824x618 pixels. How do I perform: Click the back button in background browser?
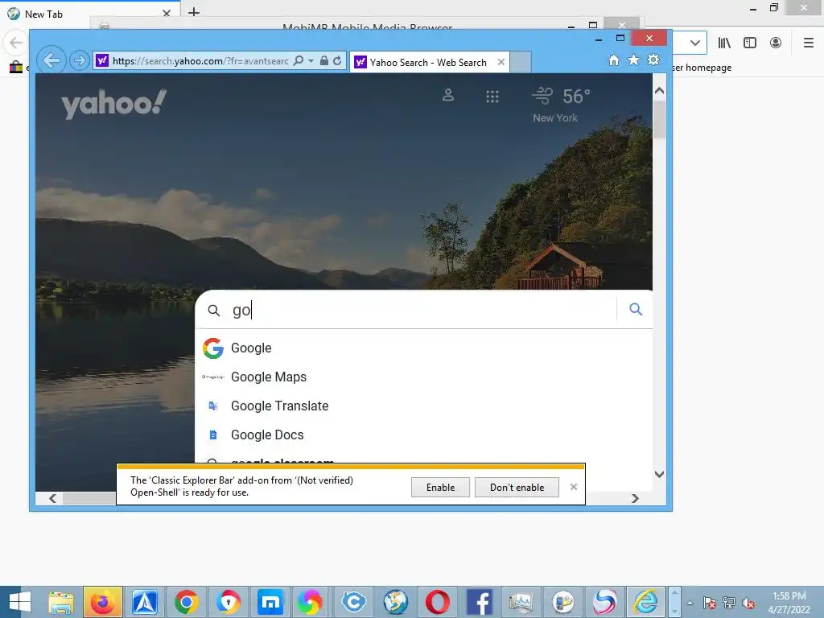pos(16,43)
